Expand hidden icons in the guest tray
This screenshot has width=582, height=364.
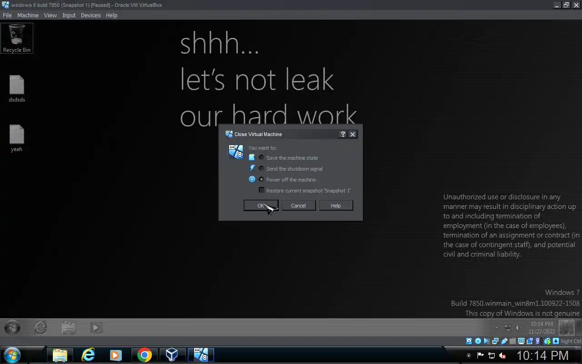[497, 328]
